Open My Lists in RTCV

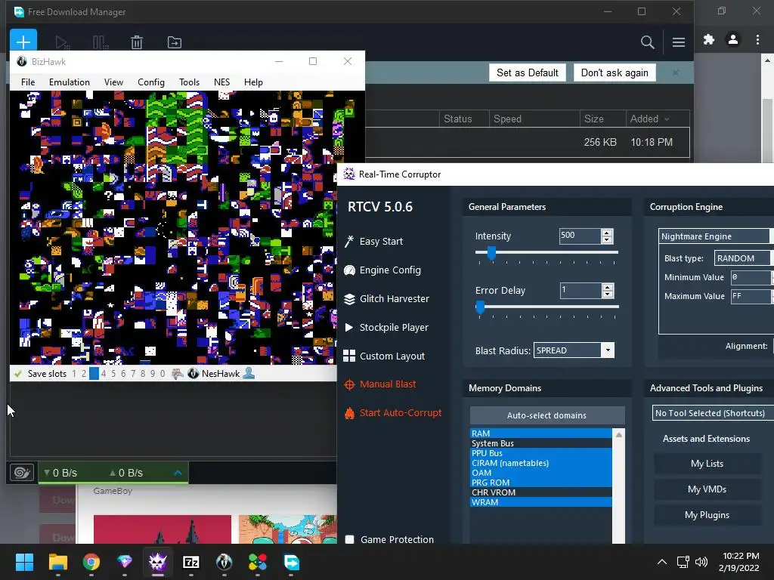[707, 464]
